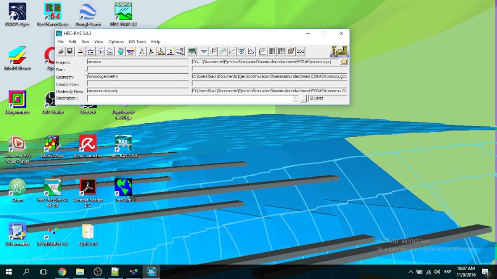Viewport: 497px width, 279px height.
Task: Open an existing project via toolbar folder icon
Action: pyautogui.click(x=61, y=51)
